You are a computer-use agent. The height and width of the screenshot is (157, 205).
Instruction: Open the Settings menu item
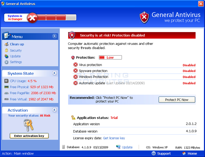pyautogui.click(x=16, y=62)
